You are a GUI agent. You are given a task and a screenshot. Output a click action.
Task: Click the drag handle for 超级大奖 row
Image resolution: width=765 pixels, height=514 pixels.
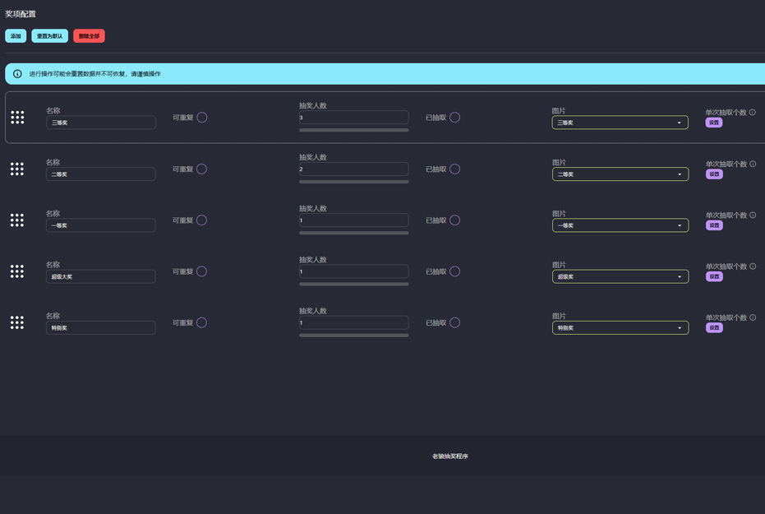17,271
